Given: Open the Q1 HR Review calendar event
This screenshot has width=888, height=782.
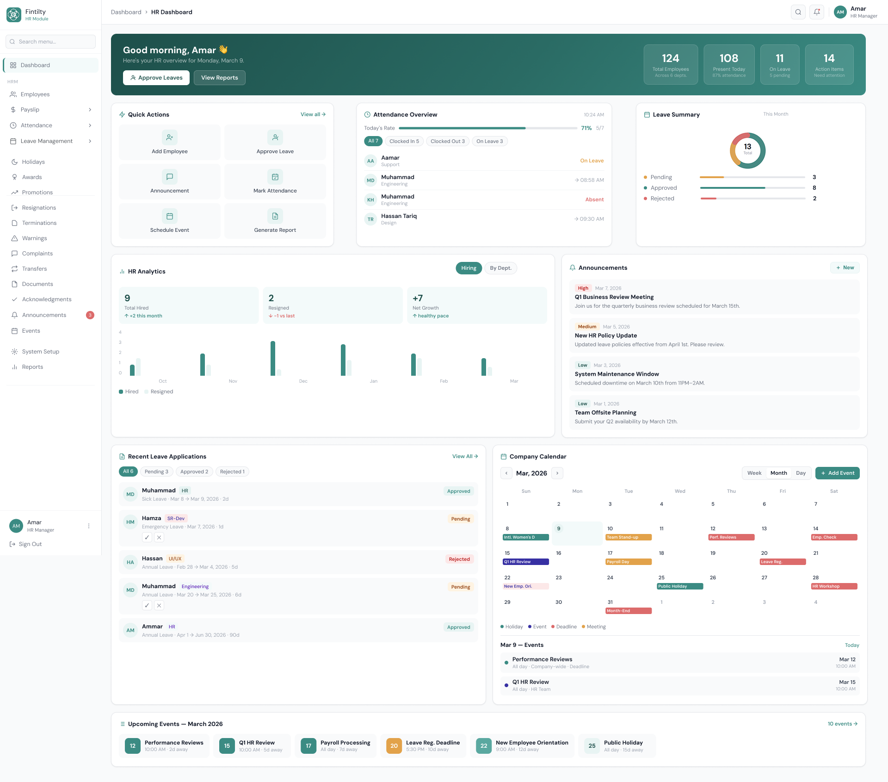Looking at the screenshot, I should click(526, 562).
